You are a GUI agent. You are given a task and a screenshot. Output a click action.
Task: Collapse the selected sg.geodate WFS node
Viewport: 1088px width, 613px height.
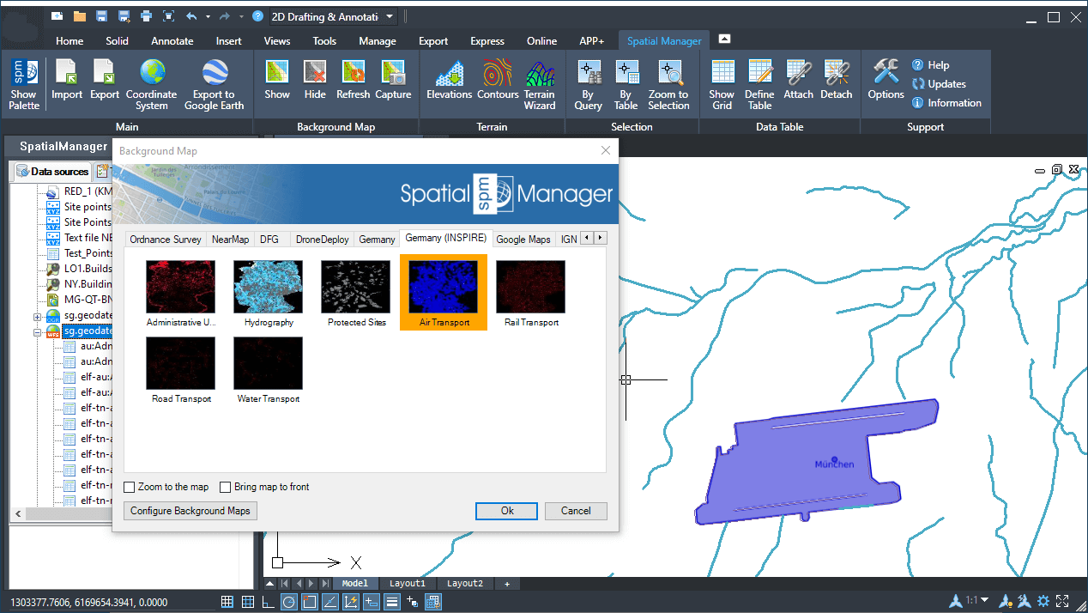38,331
